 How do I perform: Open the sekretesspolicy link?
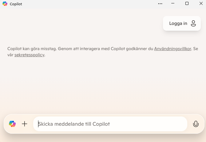click(29, 55)
